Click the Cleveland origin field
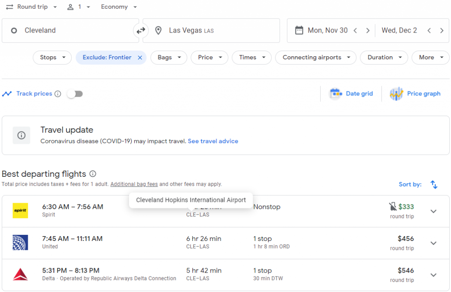The image size is (451, 292). [x=70, y=30]
